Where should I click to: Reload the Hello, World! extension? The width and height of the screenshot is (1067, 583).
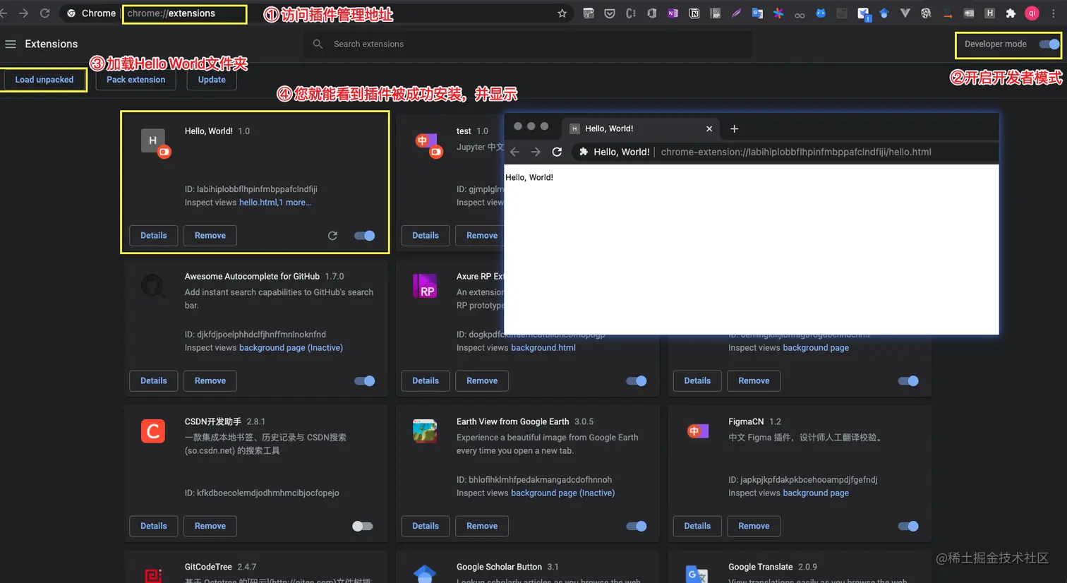332,236
